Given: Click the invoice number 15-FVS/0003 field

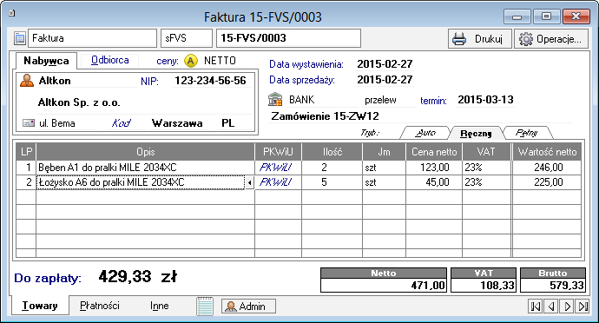Looking at the screenshot, I should point(289,38).
